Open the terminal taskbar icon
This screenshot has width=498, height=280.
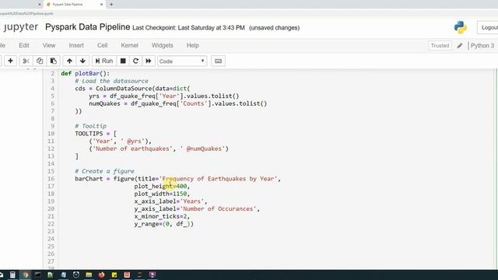(x=38, y=275)
